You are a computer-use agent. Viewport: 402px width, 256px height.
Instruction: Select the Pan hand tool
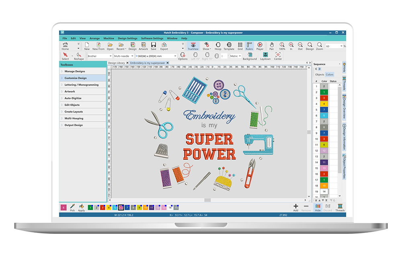pyautogui.click(x=272, y=46)
